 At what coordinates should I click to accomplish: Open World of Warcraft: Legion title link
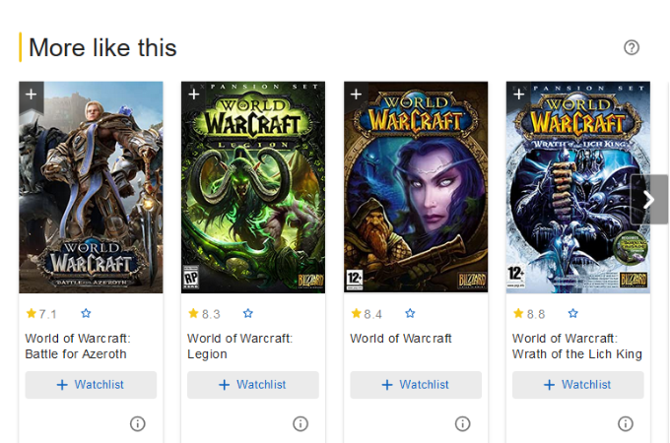point(239,346)
